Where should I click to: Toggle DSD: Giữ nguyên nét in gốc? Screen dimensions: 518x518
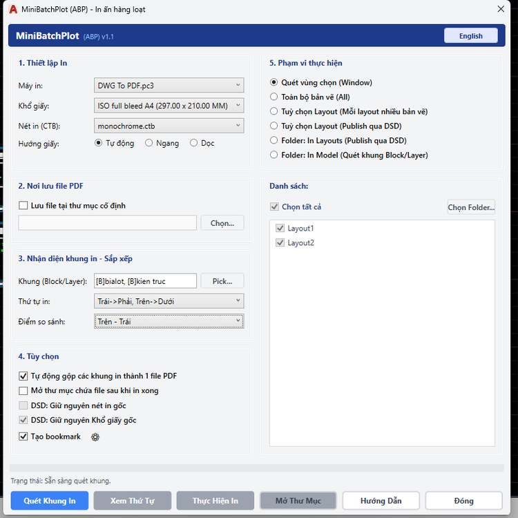click(x=73, y=405)
